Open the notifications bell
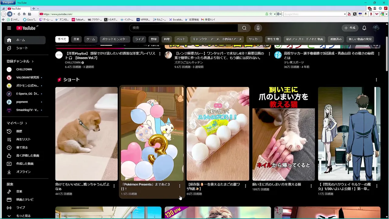389x219 pixels. coord(364,28)
